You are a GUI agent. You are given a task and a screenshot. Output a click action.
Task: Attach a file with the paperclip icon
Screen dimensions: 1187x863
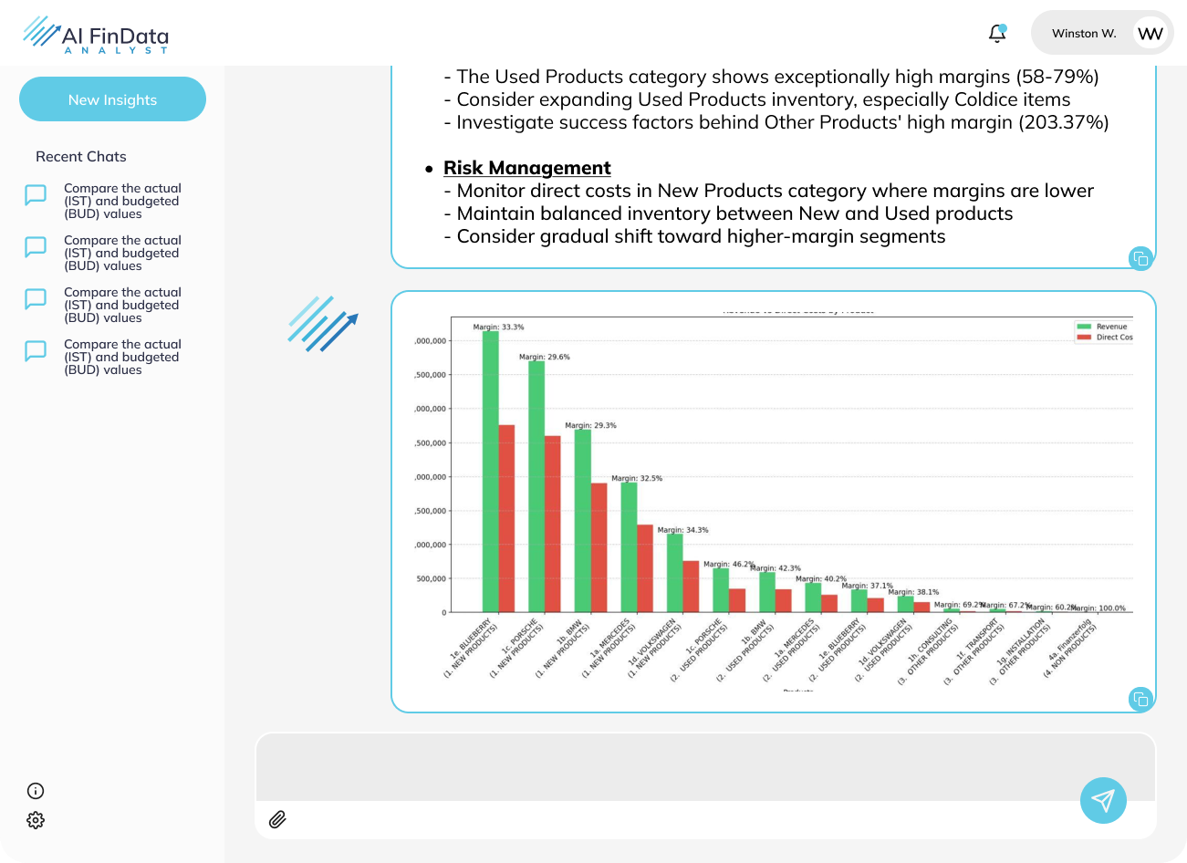pyautogui.click(x=277, y=819)
